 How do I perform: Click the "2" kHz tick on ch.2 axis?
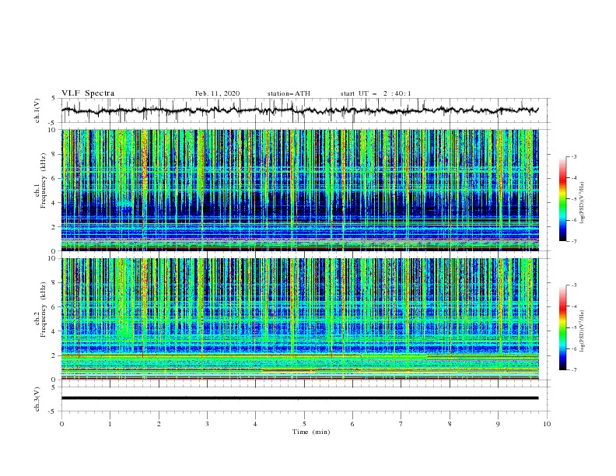pyautogui.click(x=54, y=355)
